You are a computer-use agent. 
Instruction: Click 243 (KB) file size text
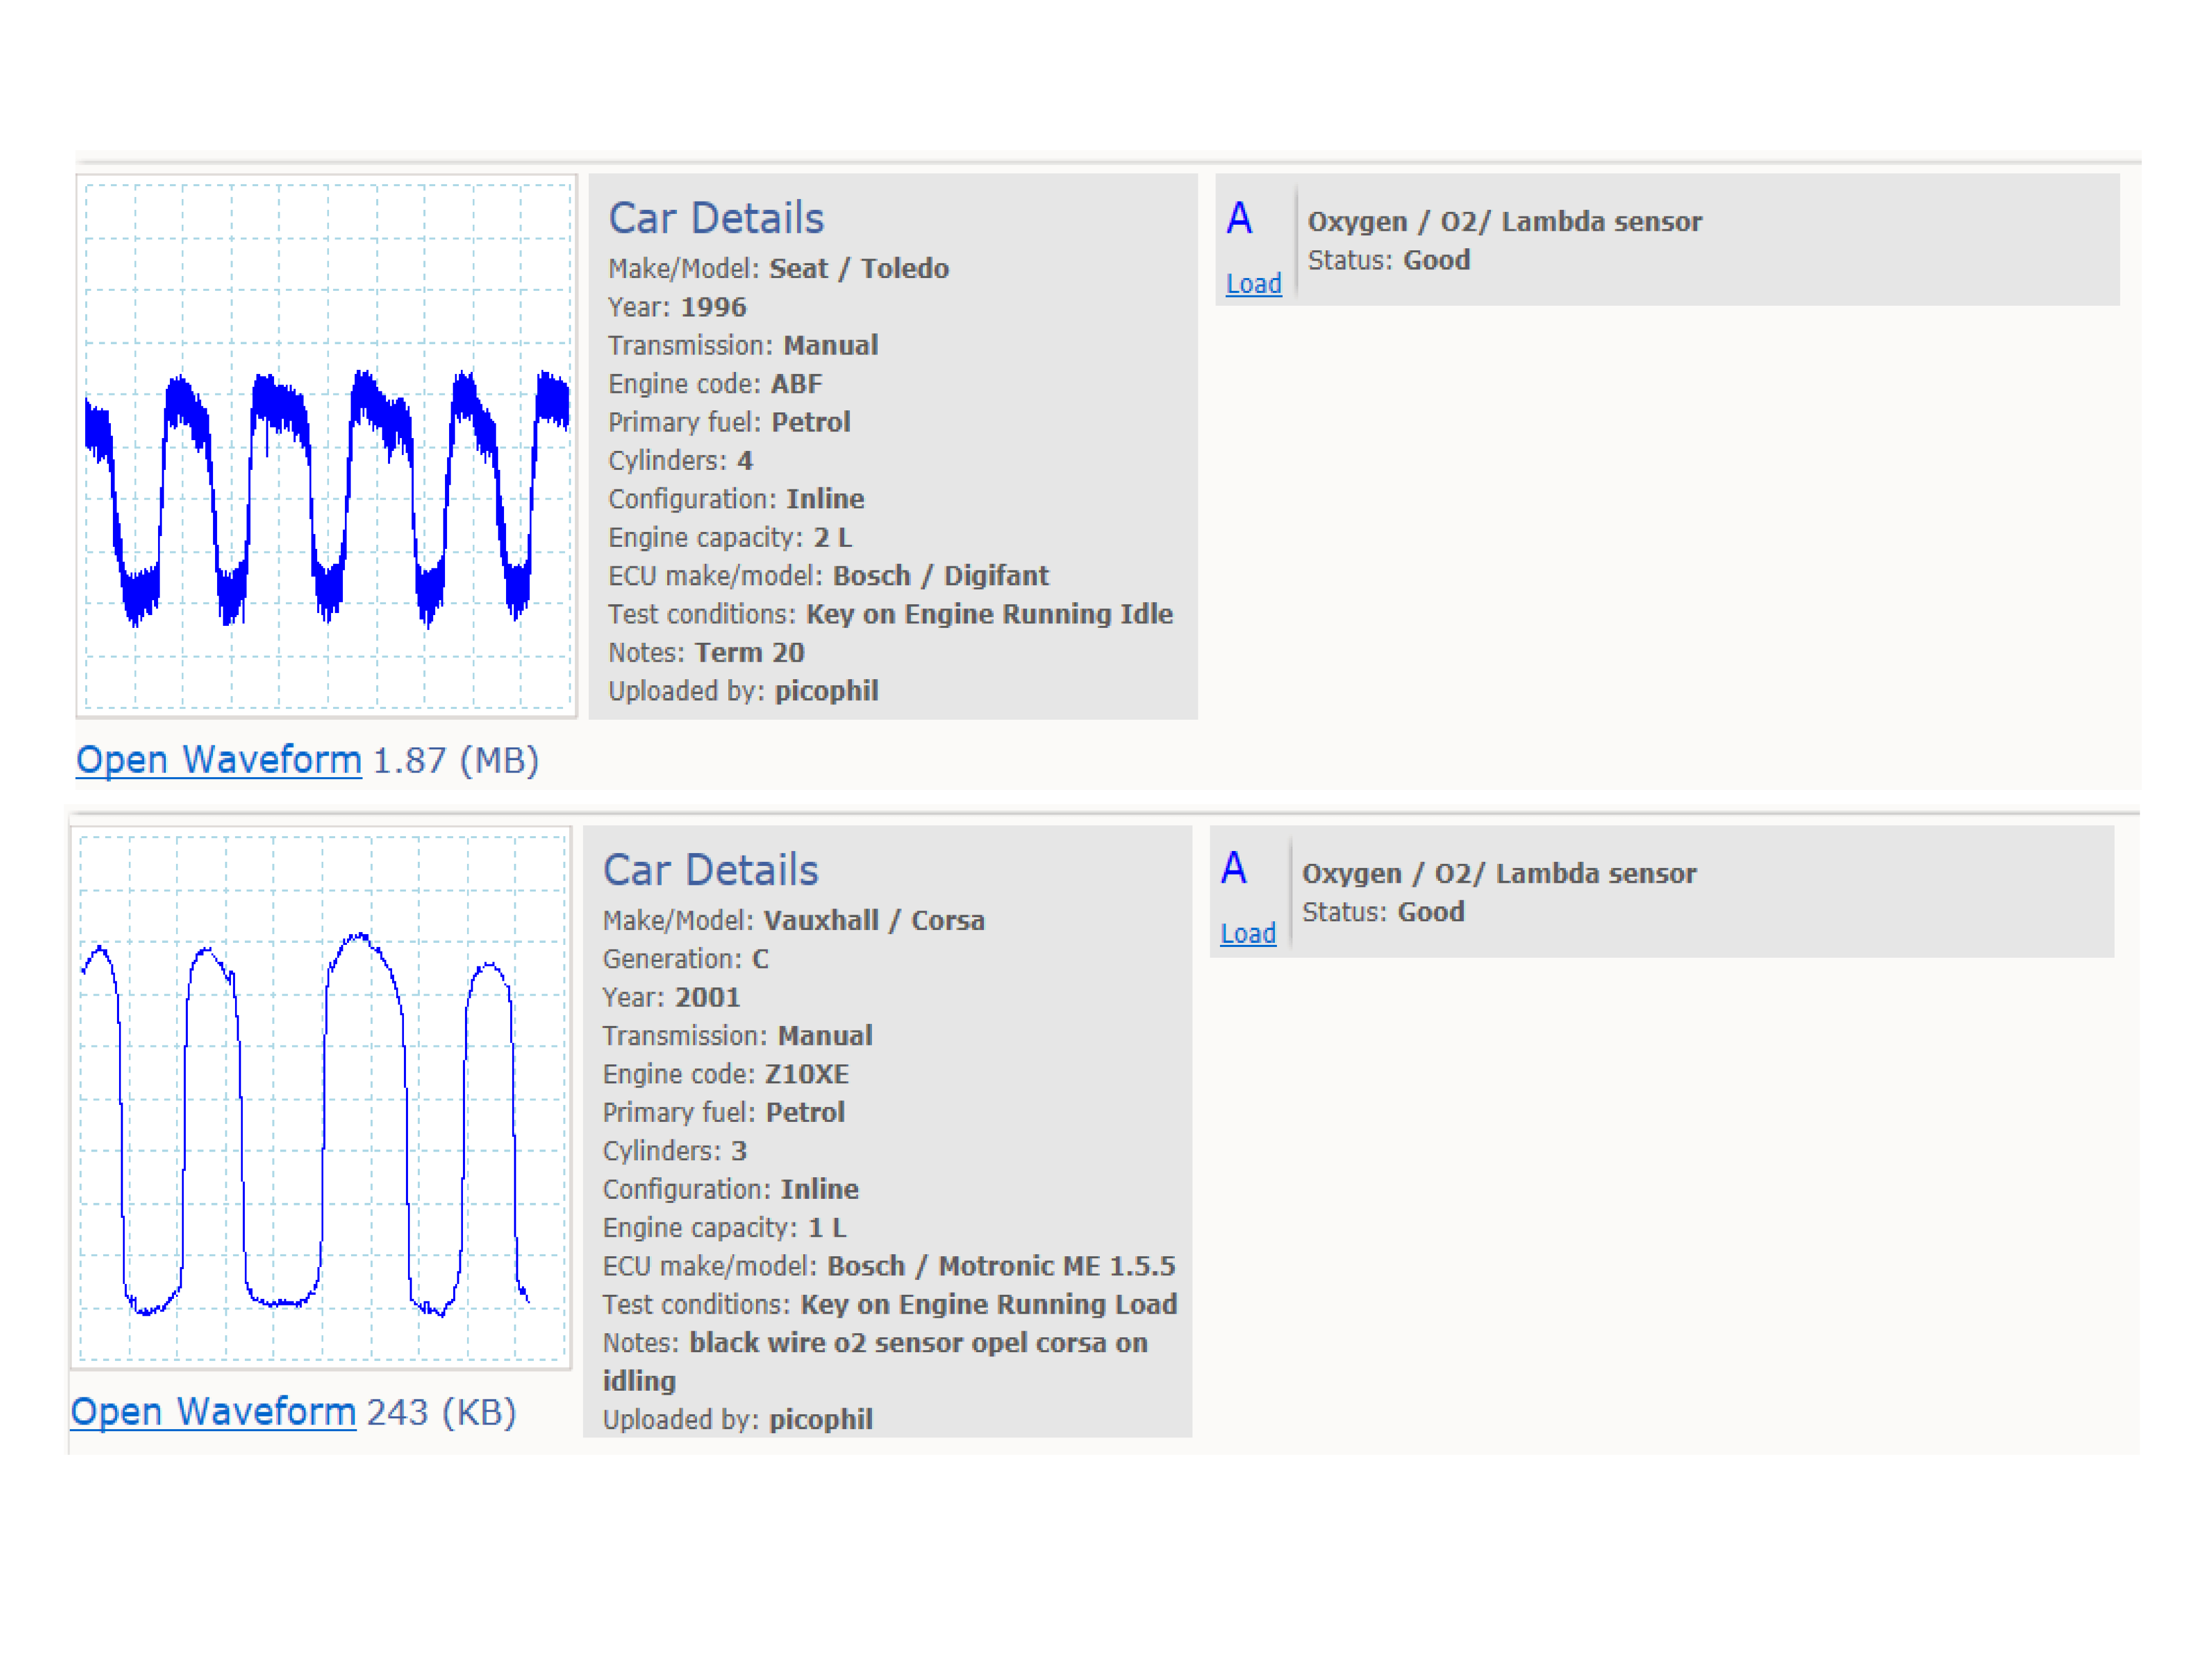441,1413
